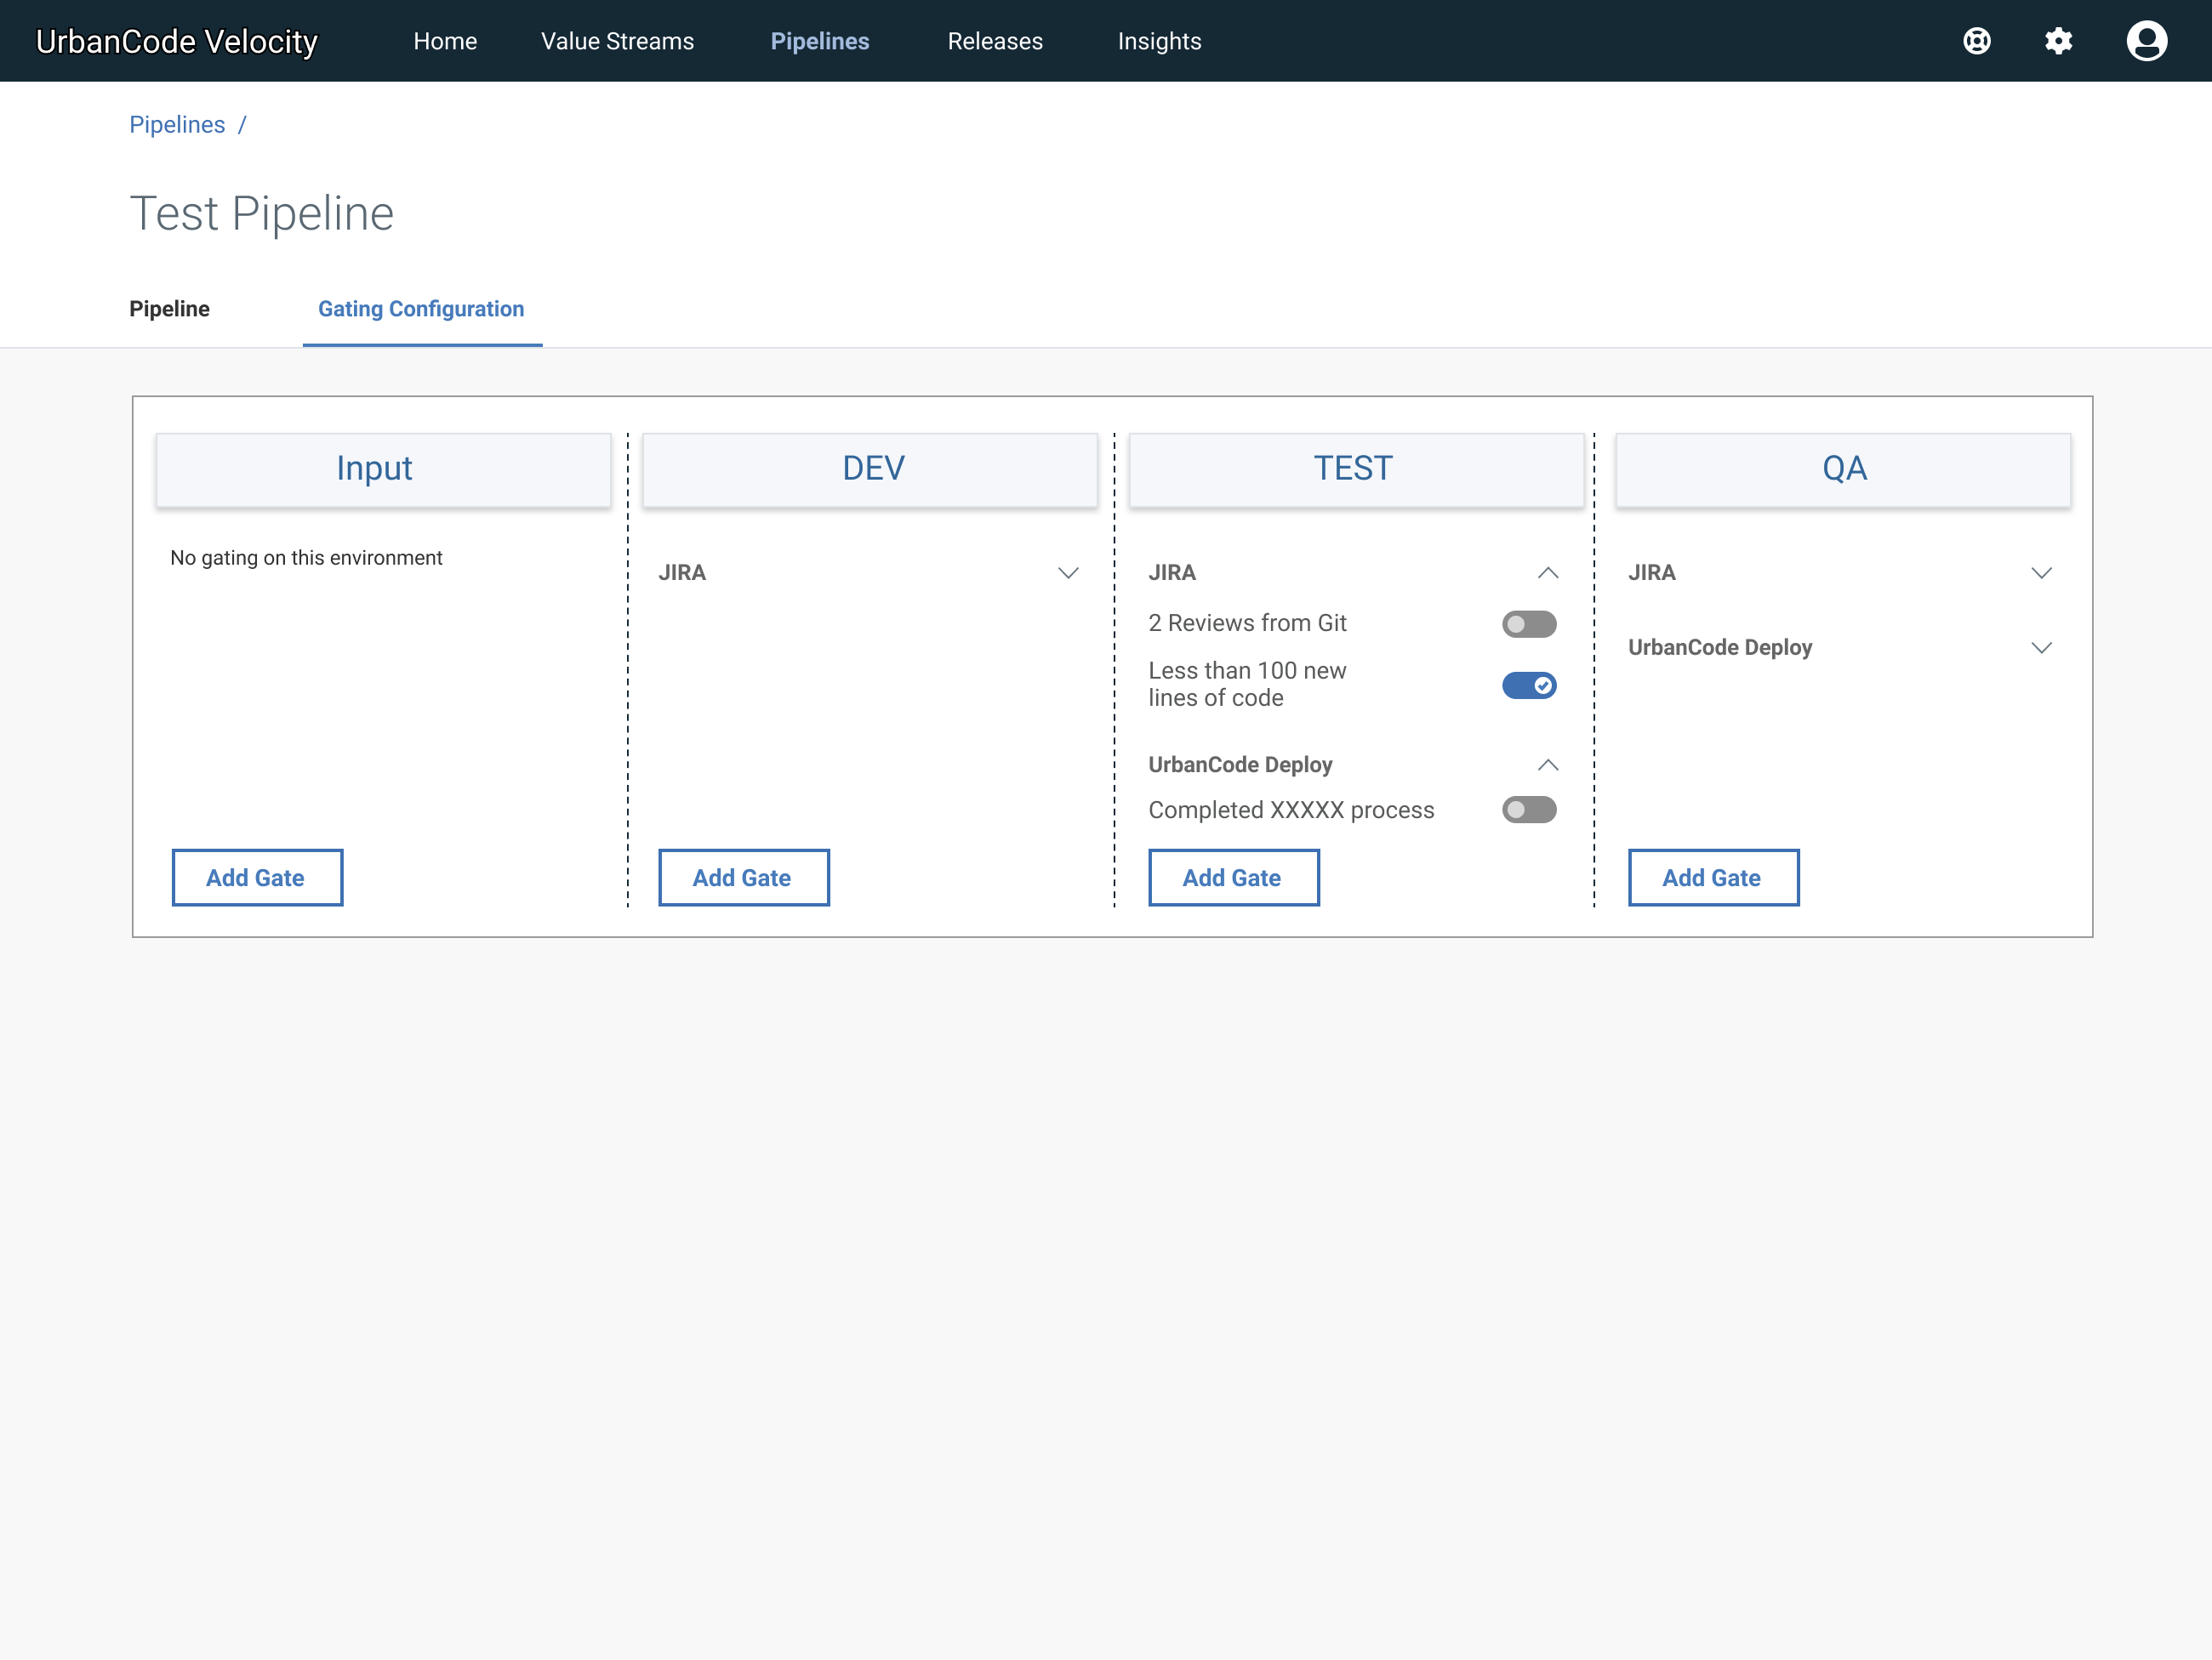Screen dimensions: 2212x1660
Task: Collapse UrbanCode Deploy section in TEST
Action: click(1547, 765)
